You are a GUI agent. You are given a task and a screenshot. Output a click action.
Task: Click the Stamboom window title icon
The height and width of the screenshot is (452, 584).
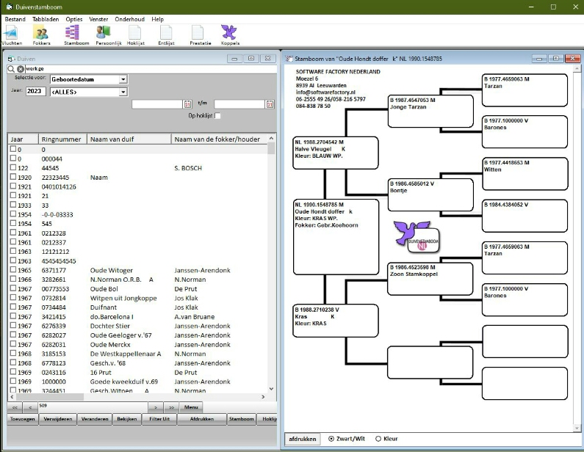(289, 59)
